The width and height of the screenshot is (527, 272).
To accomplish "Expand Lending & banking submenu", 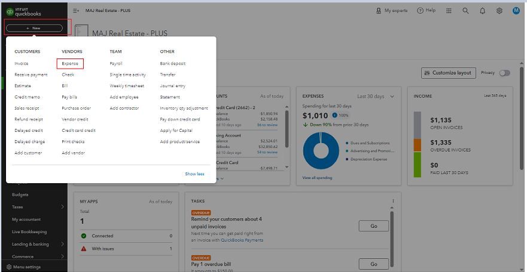I will [62, 244].
